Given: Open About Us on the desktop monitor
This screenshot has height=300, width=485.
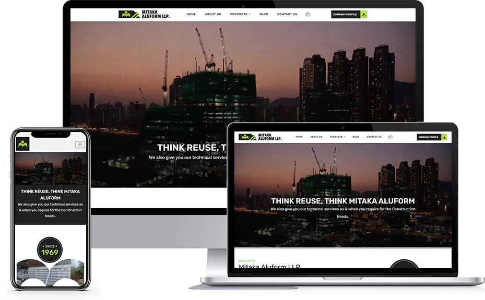Looking at the screenshot, I should coord(213,14).
